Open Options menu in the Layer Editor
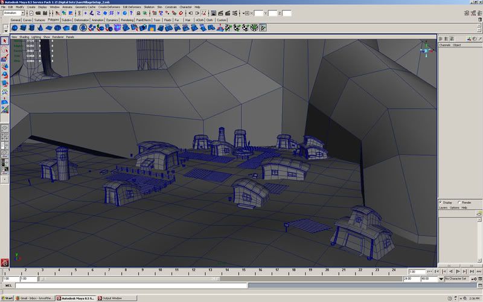483x302 pixels. click(455, 208)
